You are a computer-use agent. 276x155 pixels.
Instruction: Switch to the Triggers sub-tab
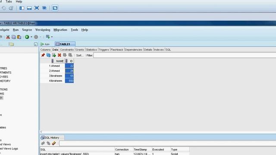104,50
